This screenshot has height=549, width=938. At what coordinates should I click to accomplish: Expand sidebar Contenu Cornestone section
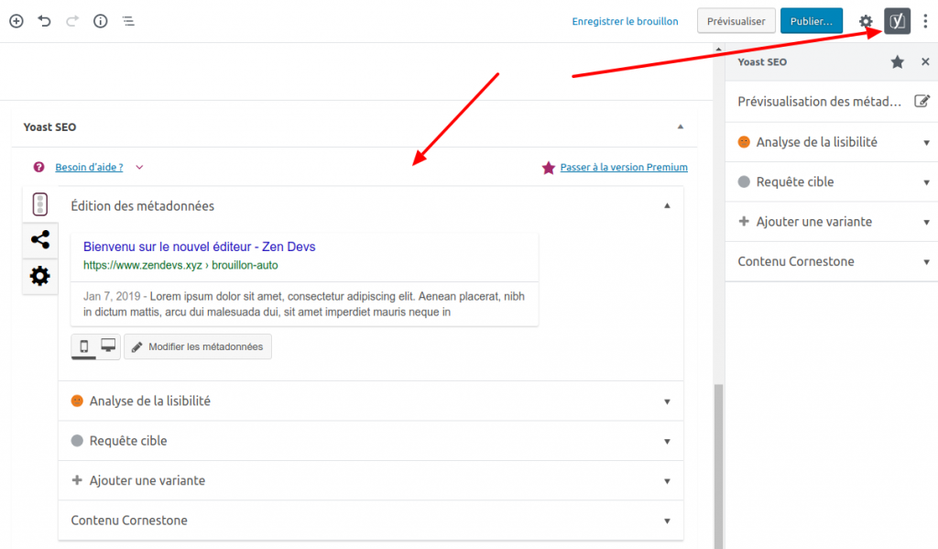(832, 261)
